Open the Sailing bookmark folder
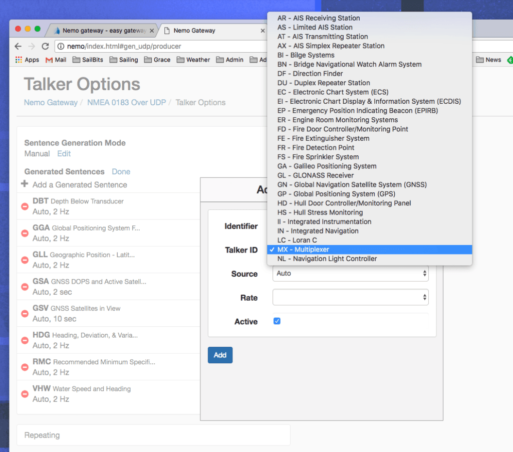Image resolution: width=513 pixels, height=452 pixels. (x=124, y=60)
